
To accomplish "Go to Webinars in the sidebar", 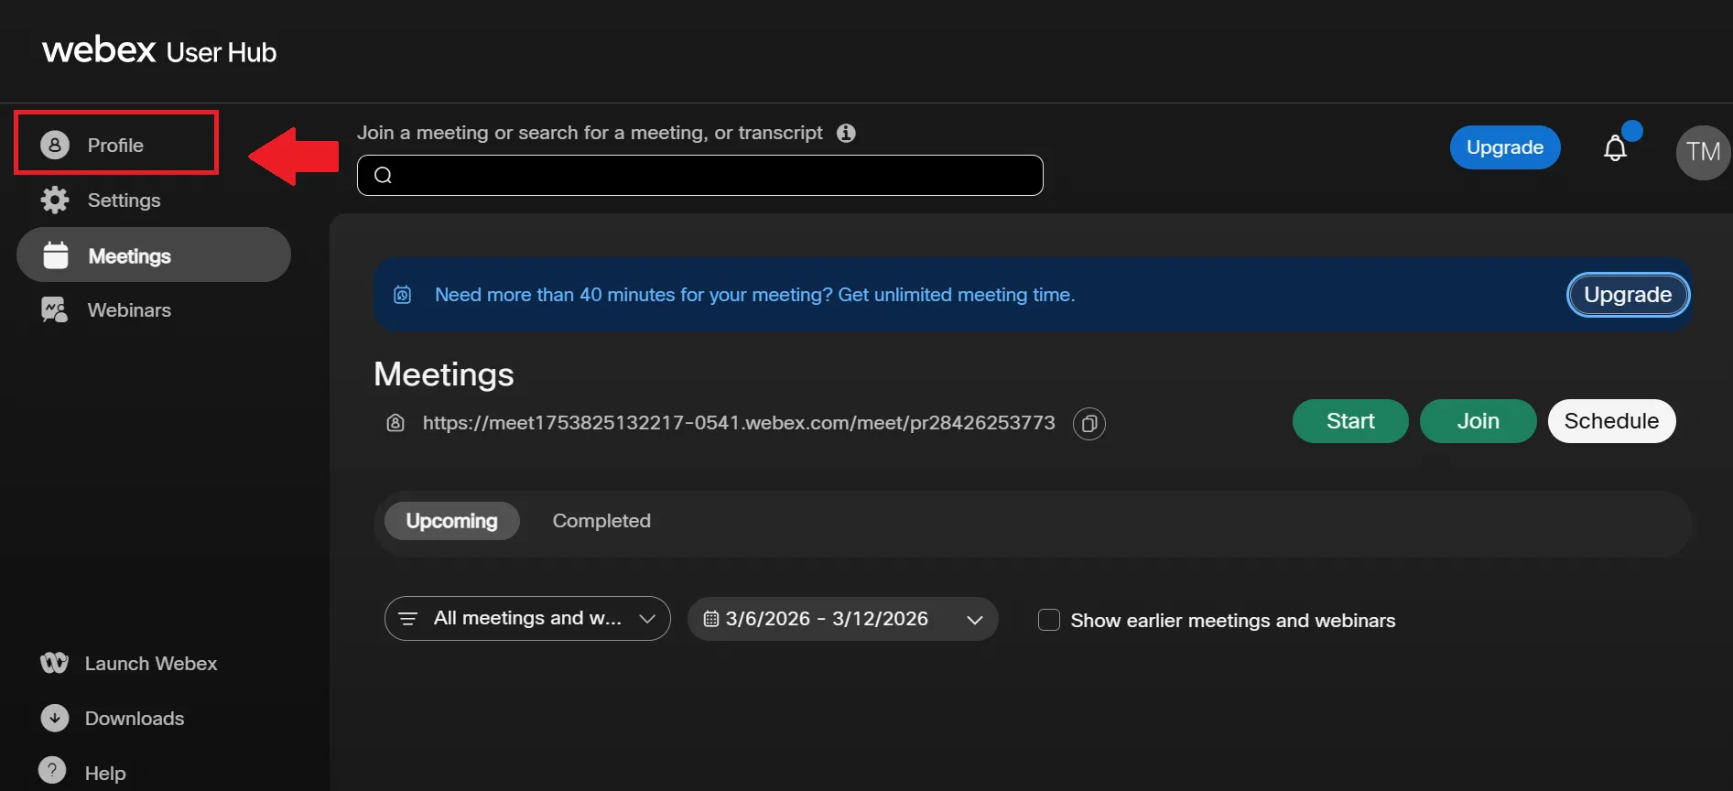I will click(128, 310).
